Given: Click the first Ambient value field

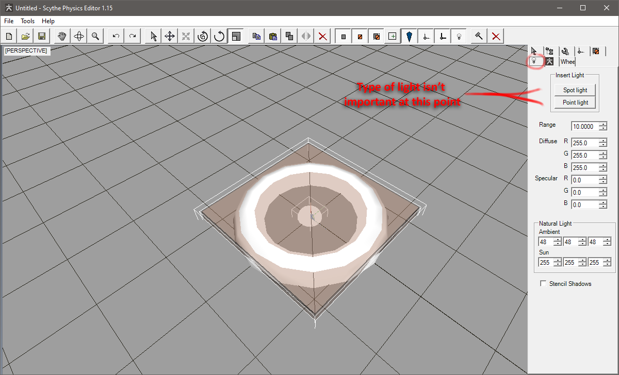Looking at the screenshot, I should coord(546,242).
